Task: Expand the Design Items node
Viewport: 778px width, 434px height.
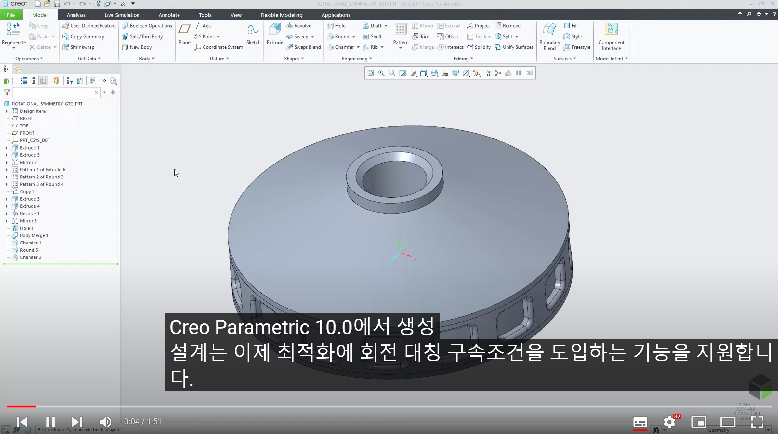Action: click(7, 111)
